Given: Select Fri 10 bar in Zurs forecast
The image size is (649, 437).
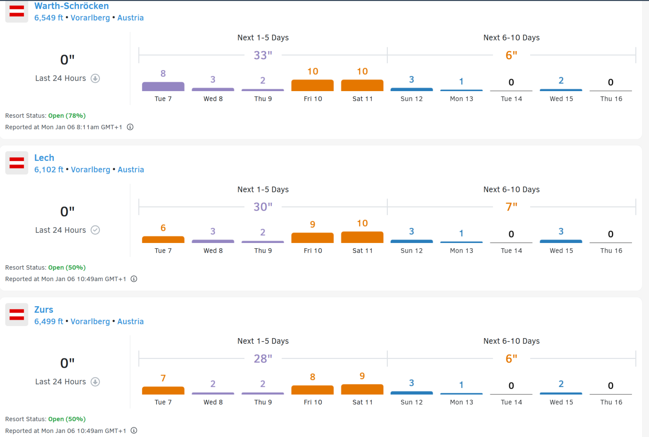Looking at the screenshot, I should click(312, 390).
